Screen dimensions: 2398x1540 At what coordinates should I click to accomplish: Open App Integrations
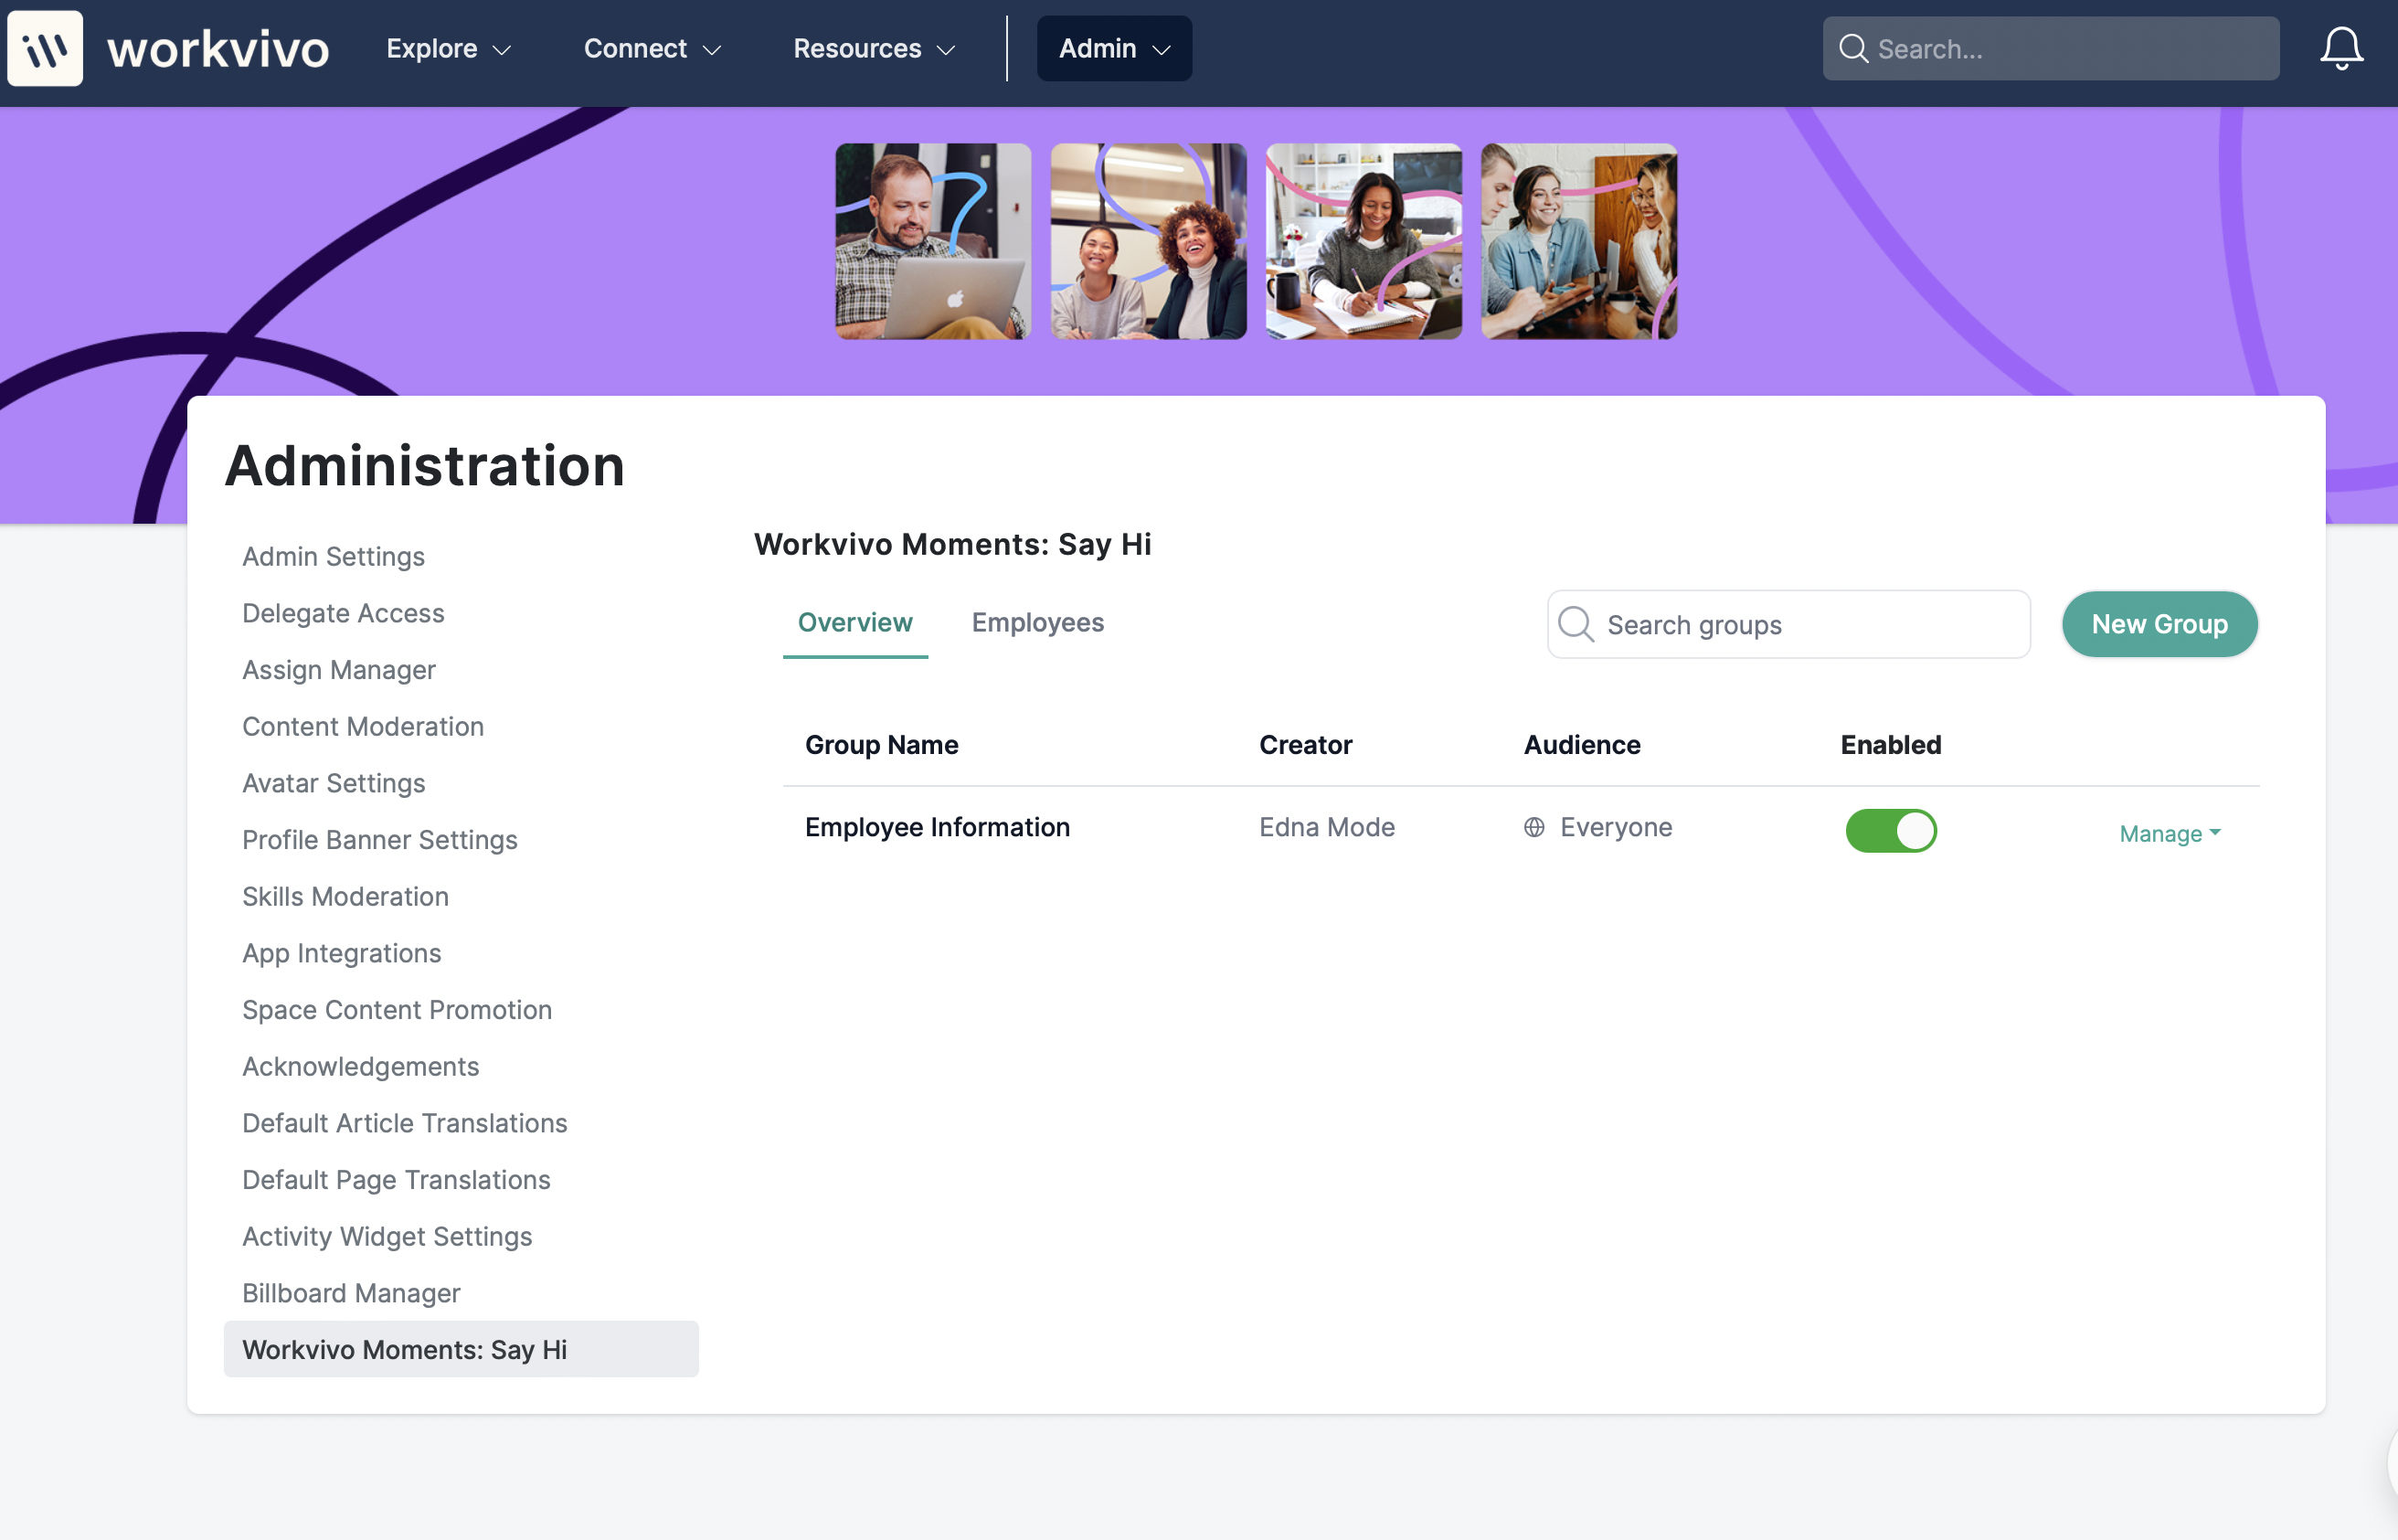[342, 953]
